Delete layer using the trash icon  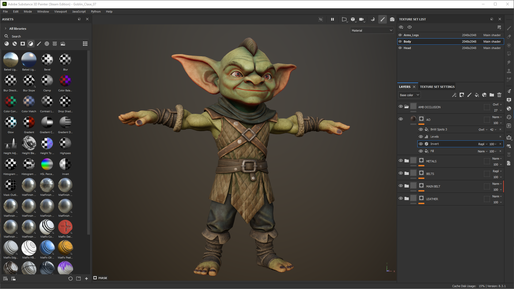tap(499, 95)
